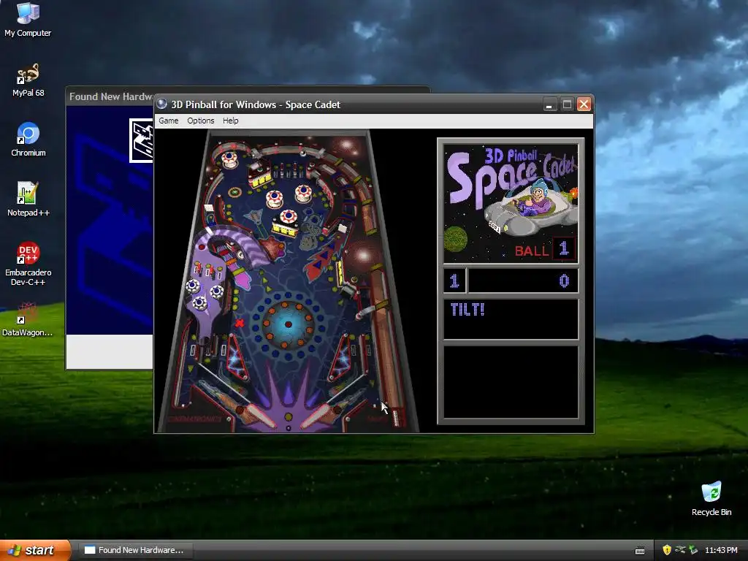Viewport: 748px width, 561px height.
Task: Minimize the 3D Pinball window
Action: pyautogui.click(x=549, y=104)
